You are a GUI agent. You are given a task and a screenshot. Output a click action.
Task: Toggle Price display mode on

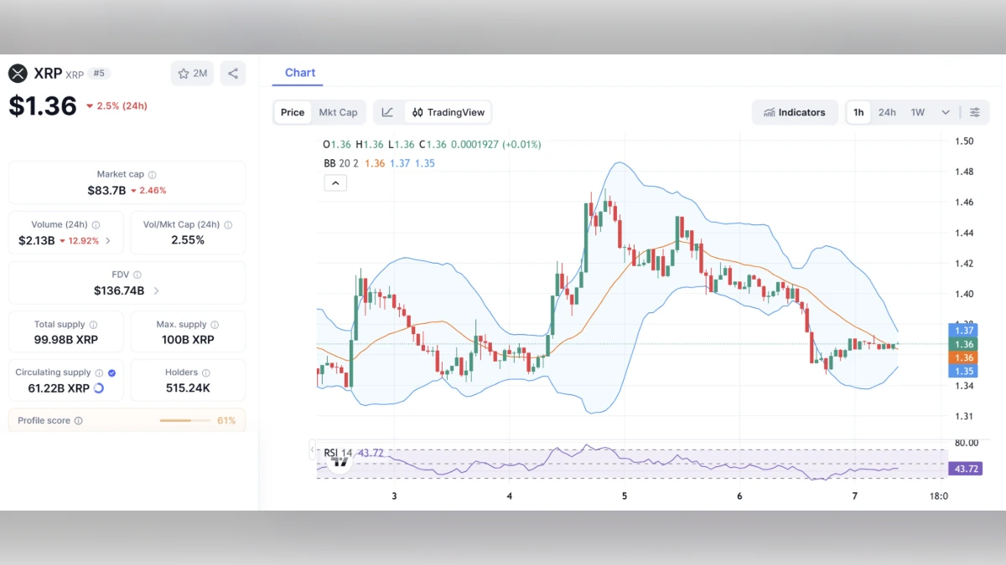click(292, 111)
